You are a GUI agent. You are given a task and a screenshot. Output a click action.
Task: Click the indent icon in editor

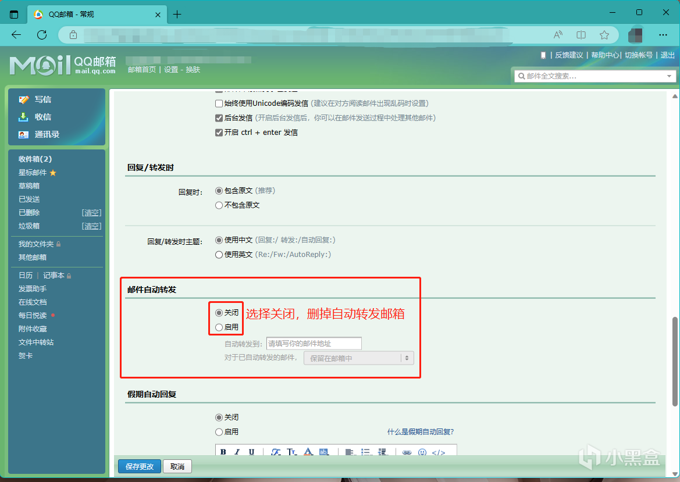coord(382,452)
